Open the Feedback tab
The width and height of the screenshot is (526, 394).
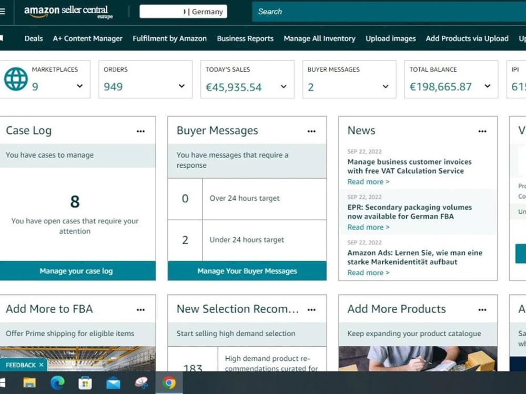click(x=20, y=365)
